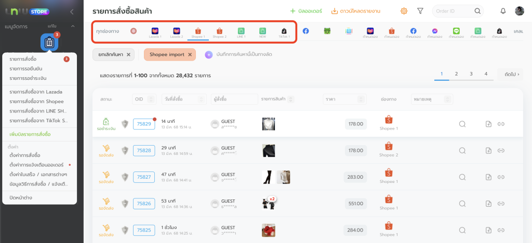Image resolution: width=532 pixels, height=243 pixels.
Task: Click add-document icon for order 75827
Action: (488, 177)
